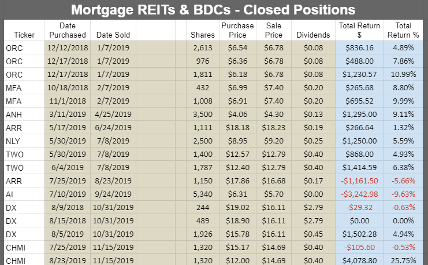
Task: Select the 5,340 shares cell
Action: pos(203,194)
